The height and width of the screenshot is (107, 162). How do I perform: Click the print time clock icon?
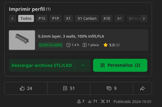point(68,45)
